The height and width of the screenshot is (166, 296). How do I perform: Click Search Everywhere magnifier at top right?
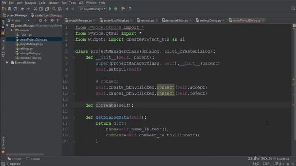[x=293, y=8]
